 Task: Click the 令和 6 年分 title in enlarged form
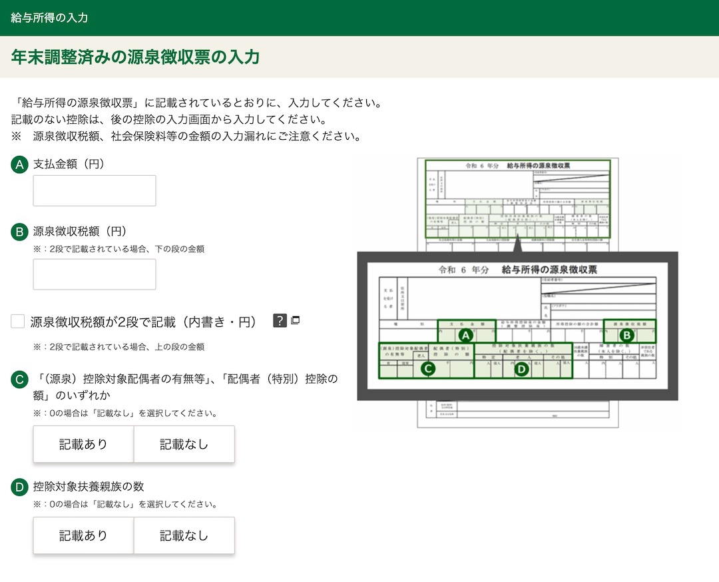463,270
